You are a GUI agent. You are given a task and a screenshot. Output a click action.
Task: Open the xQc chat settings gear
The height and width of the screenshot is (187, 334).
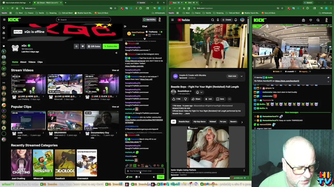click(x=154, y=177)
